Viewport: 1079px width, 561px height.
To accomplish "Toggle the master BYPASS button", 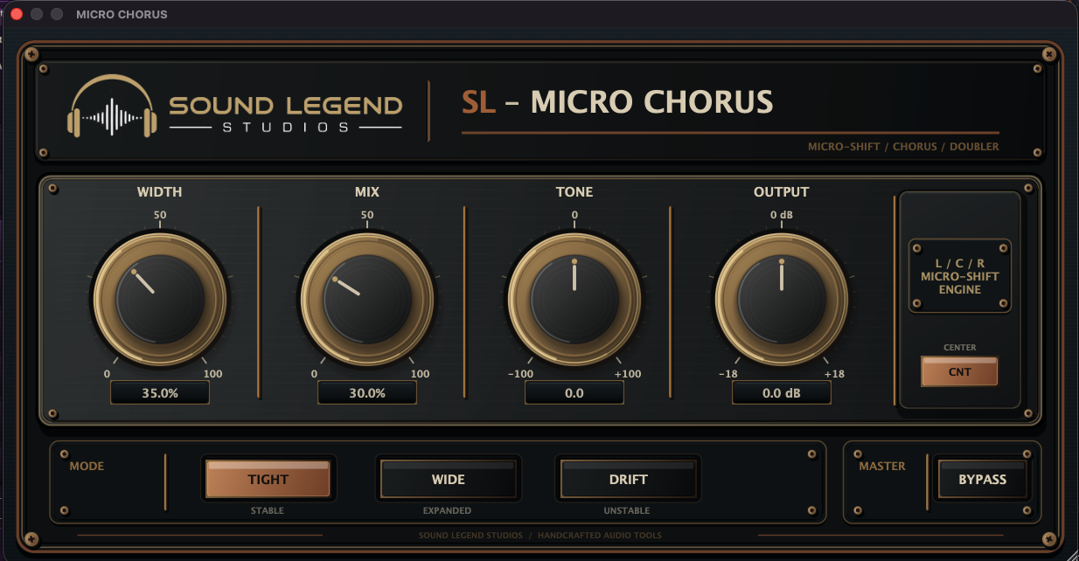I will [982, 479].
